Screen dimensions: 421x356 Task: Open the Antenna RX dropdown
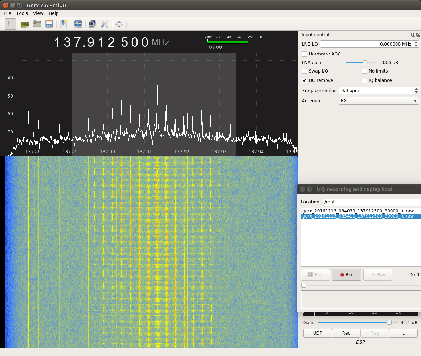point(379,101)
